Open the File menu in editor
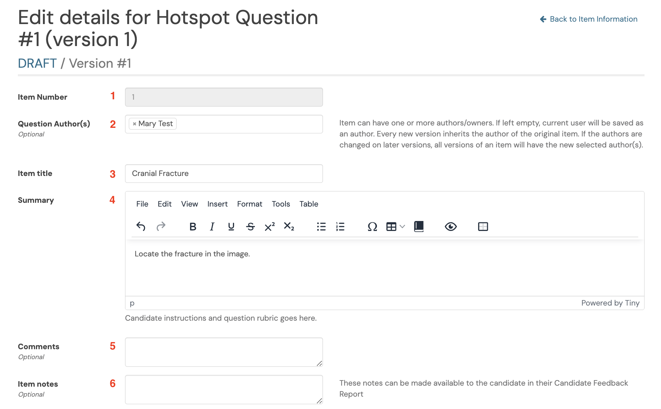The image size is (661, 409). point(142,204)
